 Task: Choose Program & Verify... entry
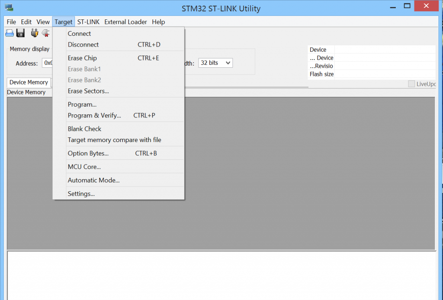tap(119, 116)
